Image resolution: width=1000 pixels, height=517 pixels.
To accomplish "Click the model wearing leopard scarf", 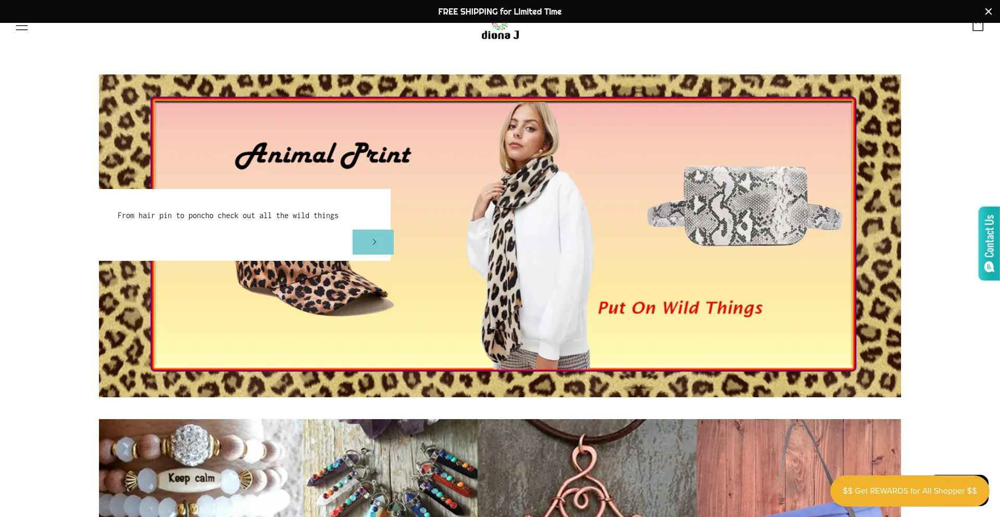I will coord(531,235).
